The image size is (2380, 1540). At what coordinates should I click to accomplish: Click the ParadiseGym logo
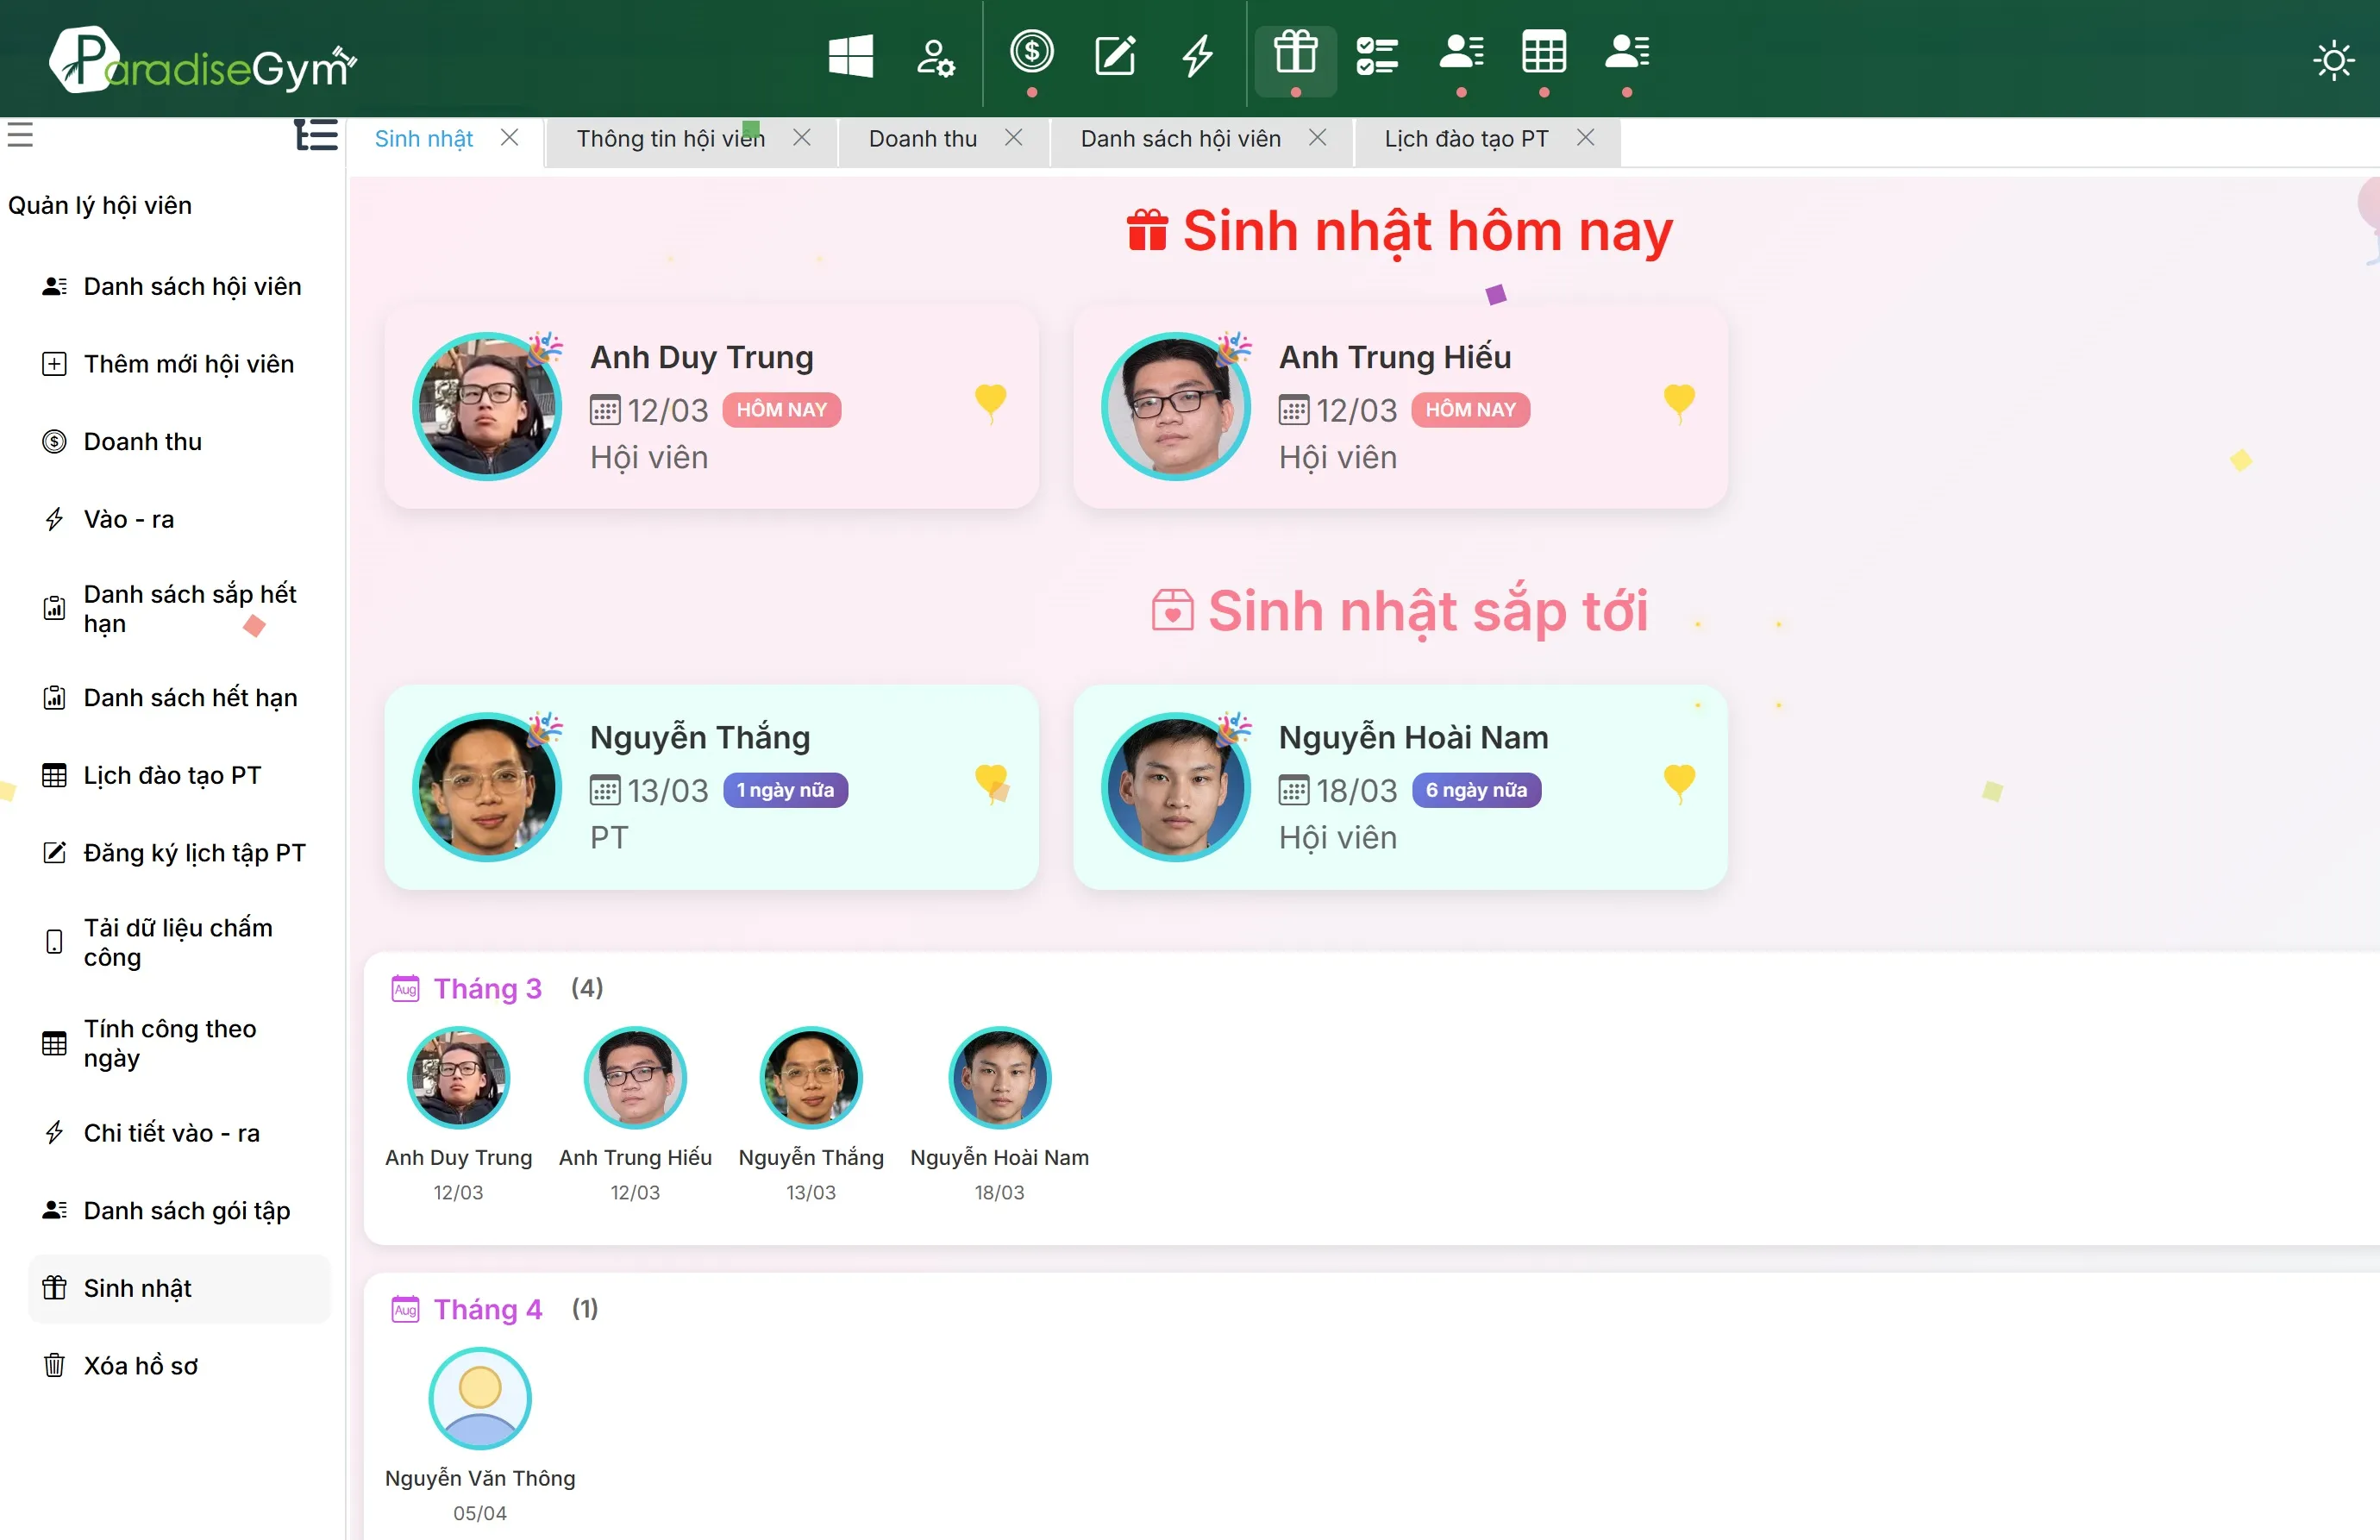coord(203,62)
